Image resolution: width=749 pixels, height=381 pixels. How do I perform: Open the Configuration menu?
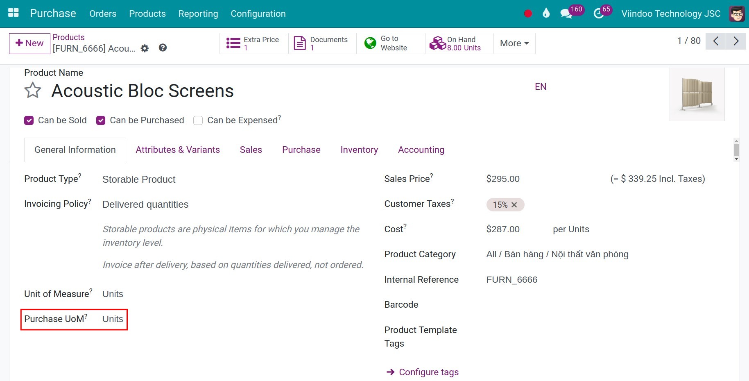(x=258, y=14)
